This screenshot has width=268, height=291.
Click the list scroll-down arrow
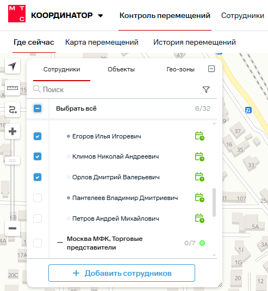pos(214,256)
